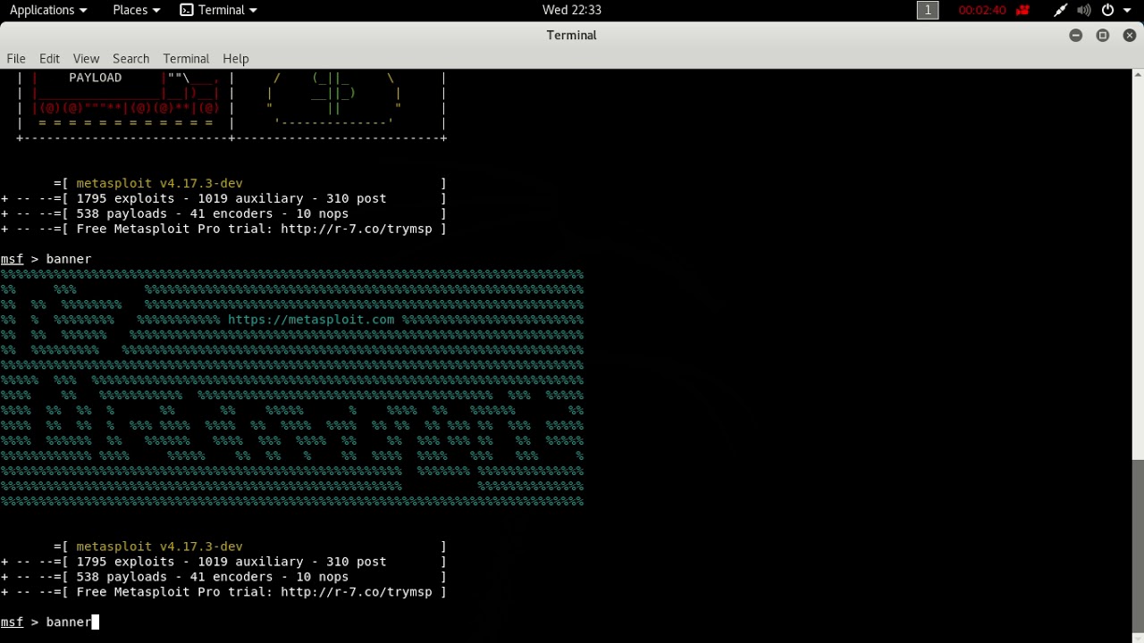
Task: Click the lower http://r-7.co/trymsp link
Action: (x=357, y=592)
